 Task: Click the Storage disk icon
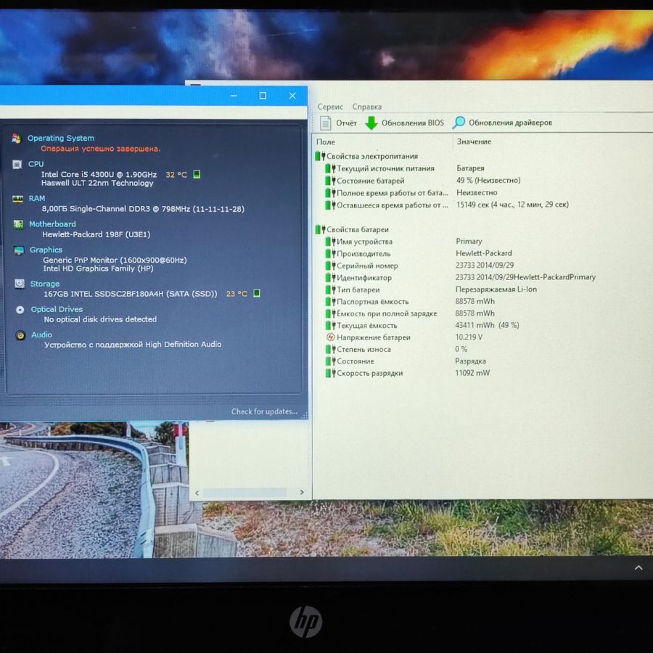pos(20,284)
